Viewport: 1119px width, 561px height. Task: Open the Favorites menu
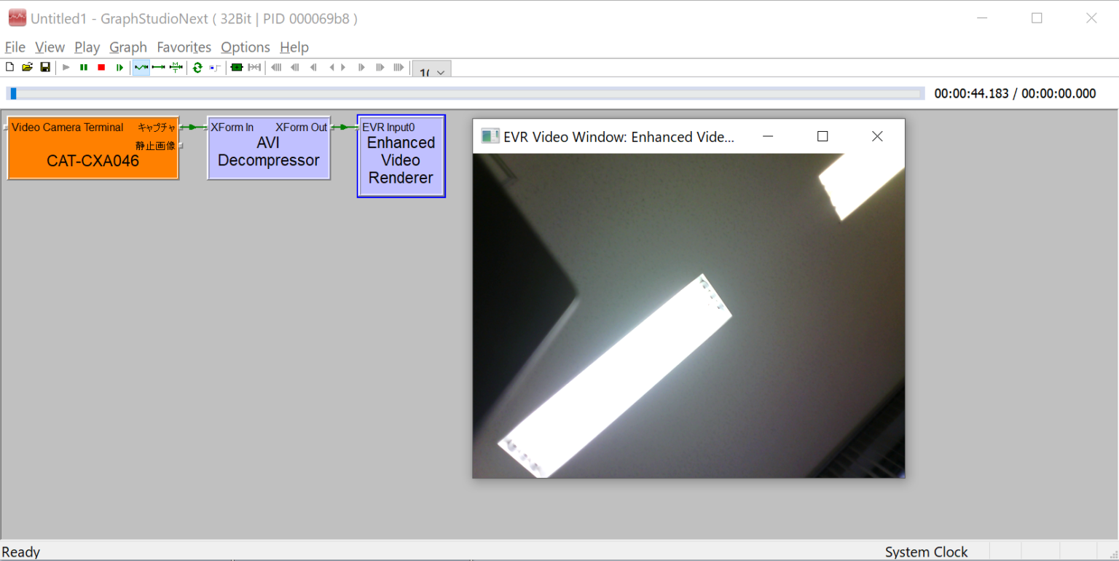[184, 47]
